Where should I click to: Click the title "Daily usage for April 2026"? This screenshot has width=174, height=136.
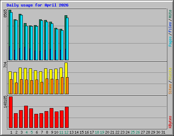(x=37, y=5)
